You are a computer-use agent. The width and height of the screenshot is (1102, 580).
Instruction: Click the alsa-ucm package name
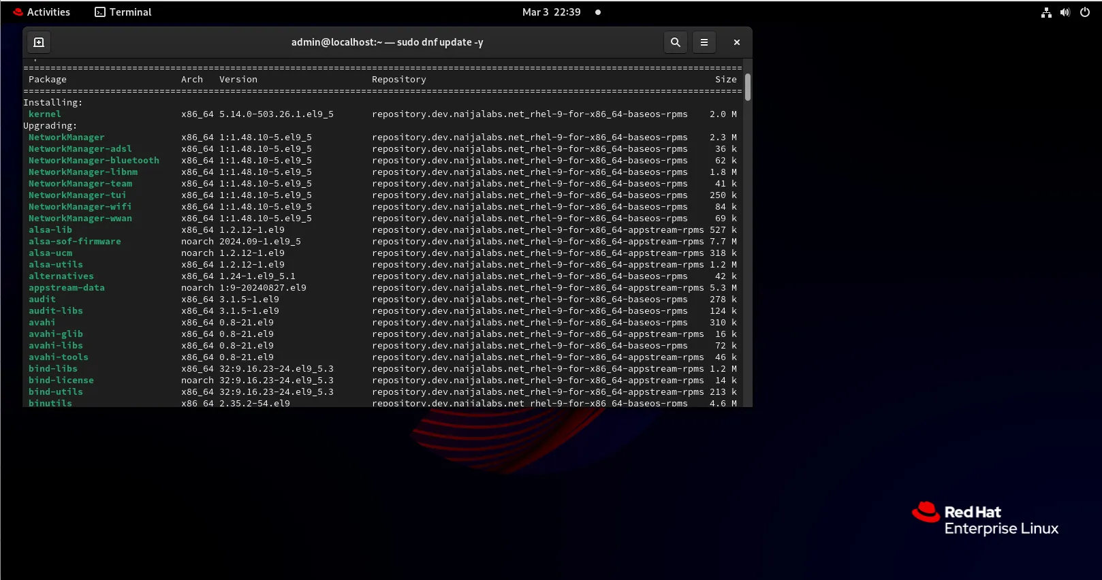tap(50, 253)
